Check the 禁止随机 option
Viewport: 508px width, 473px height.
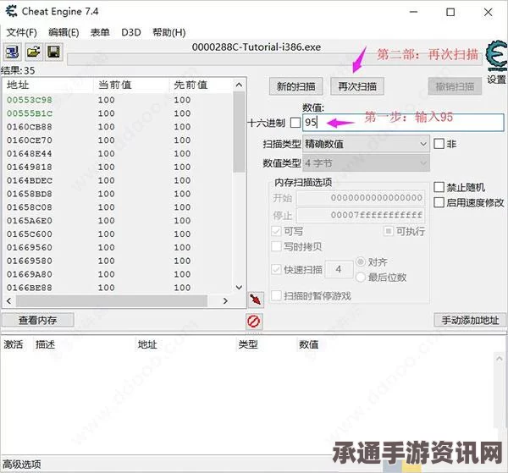pos(439,187)
